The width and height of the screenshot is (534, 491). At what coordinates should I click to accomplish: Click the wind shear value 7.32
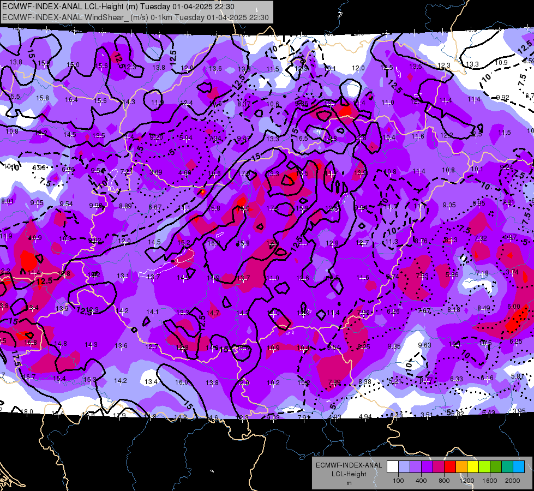point(481,238)
